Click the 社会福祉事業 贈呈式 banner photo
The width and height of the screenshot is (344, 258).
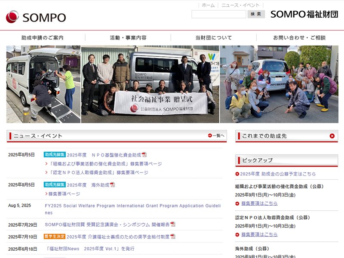pyautogui.click(x=150, y=84)
